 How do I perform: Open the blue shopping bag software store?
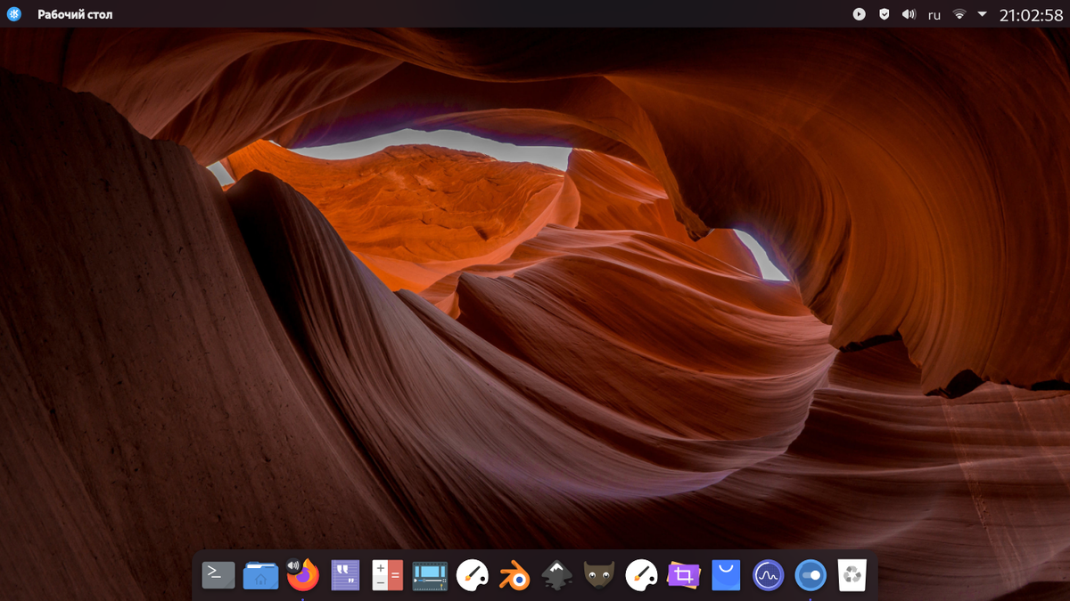click(x=726, y=575)
